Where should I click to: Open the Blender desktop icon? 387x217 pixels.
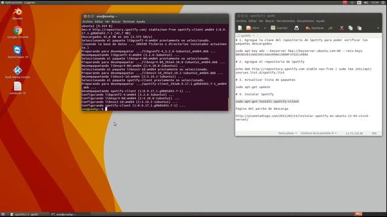[18, 13]
